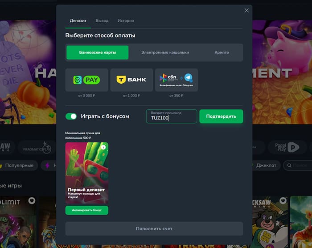The image size is (312, 248).
Task: Pick the SBP via Telegram payment option
Action: click(x=177, y=80)
